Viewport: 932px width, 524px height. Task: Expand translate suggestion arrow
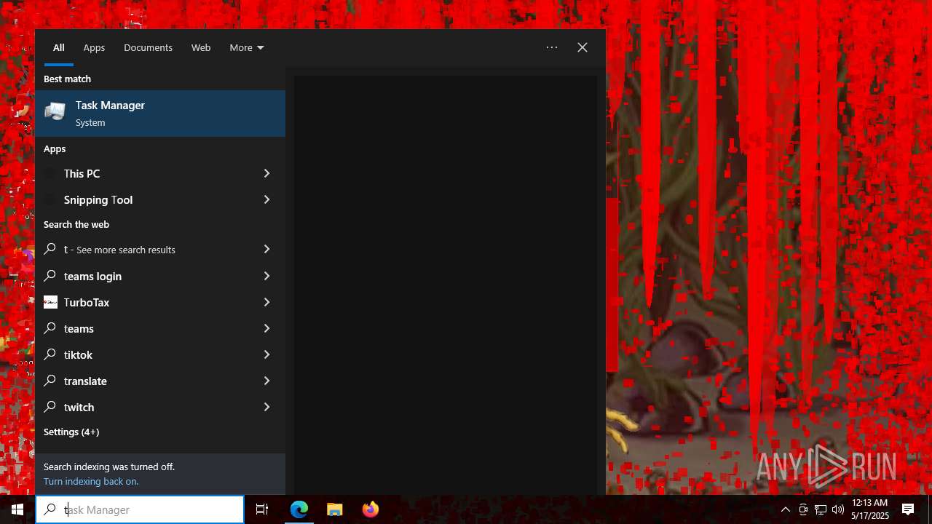point(266,381)
